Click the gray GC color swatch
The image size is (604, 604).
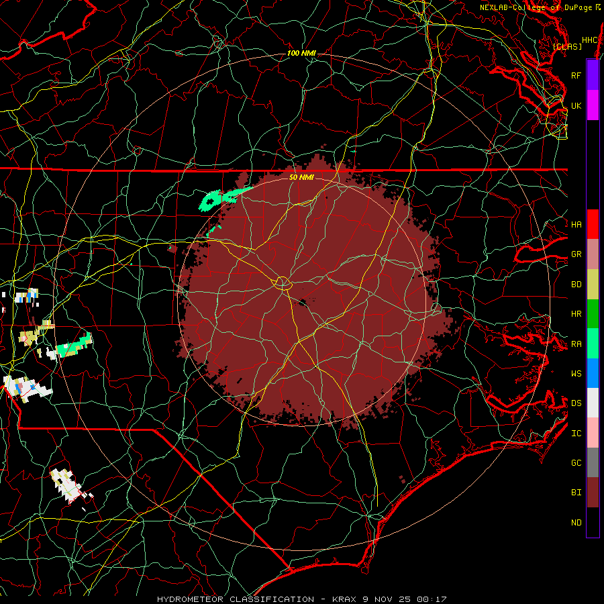point(593,462)
